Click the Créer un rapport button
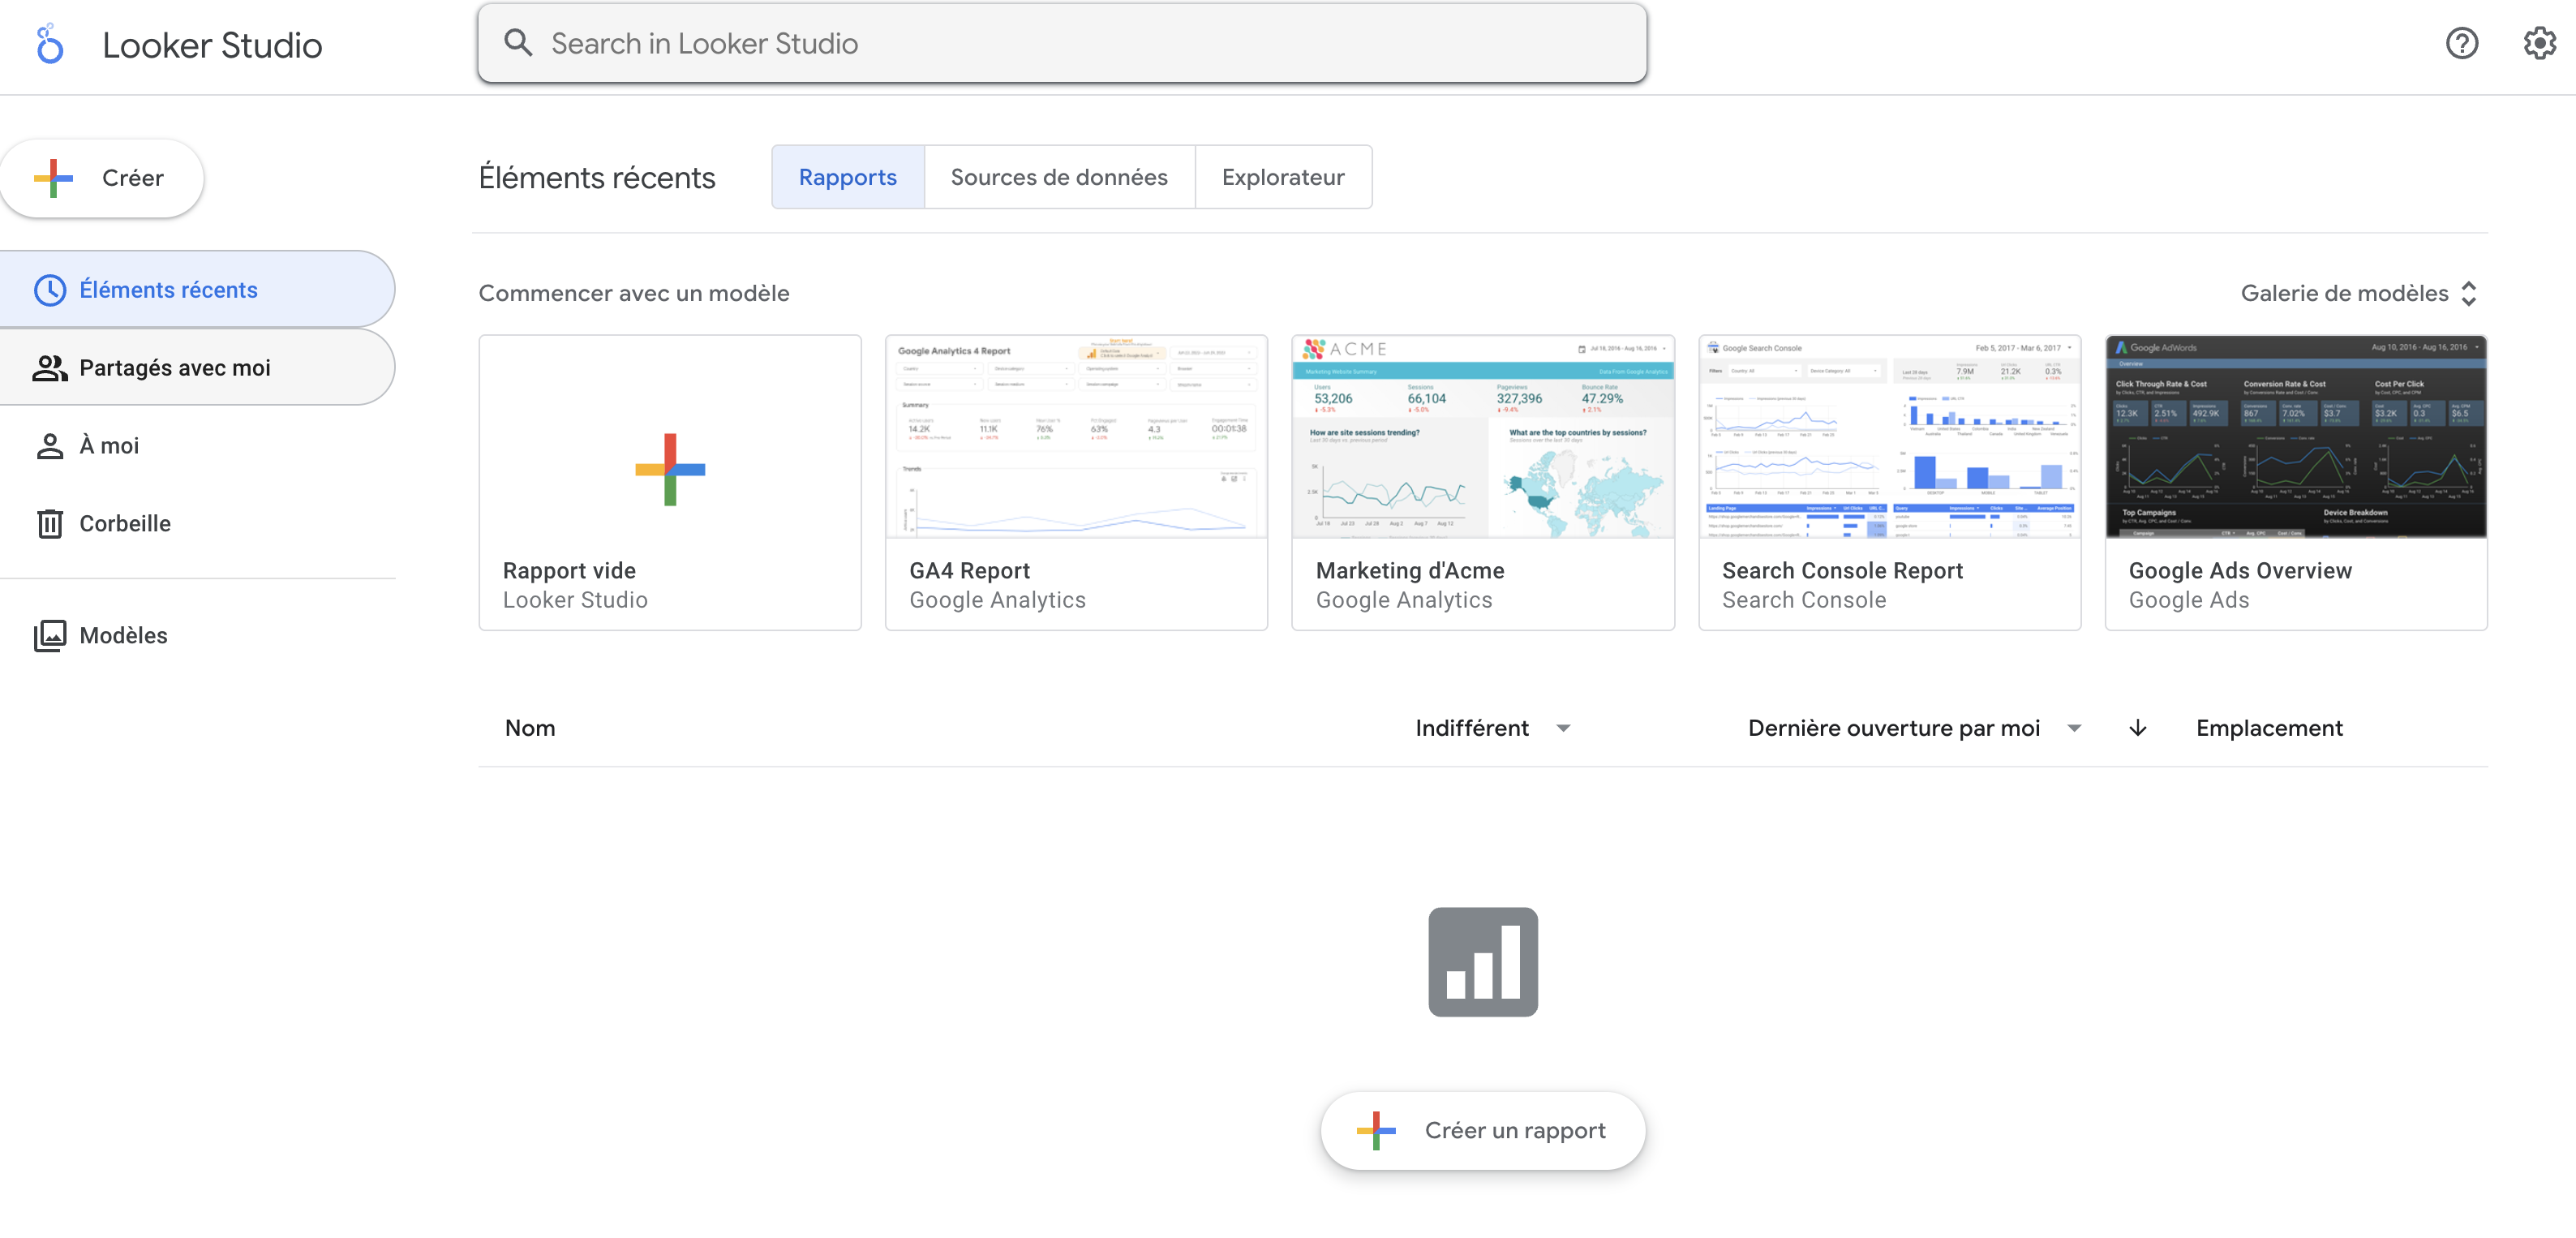Image resolution: width=2576 pixels, height=1238 pixels. [x=1482, y=1130]
